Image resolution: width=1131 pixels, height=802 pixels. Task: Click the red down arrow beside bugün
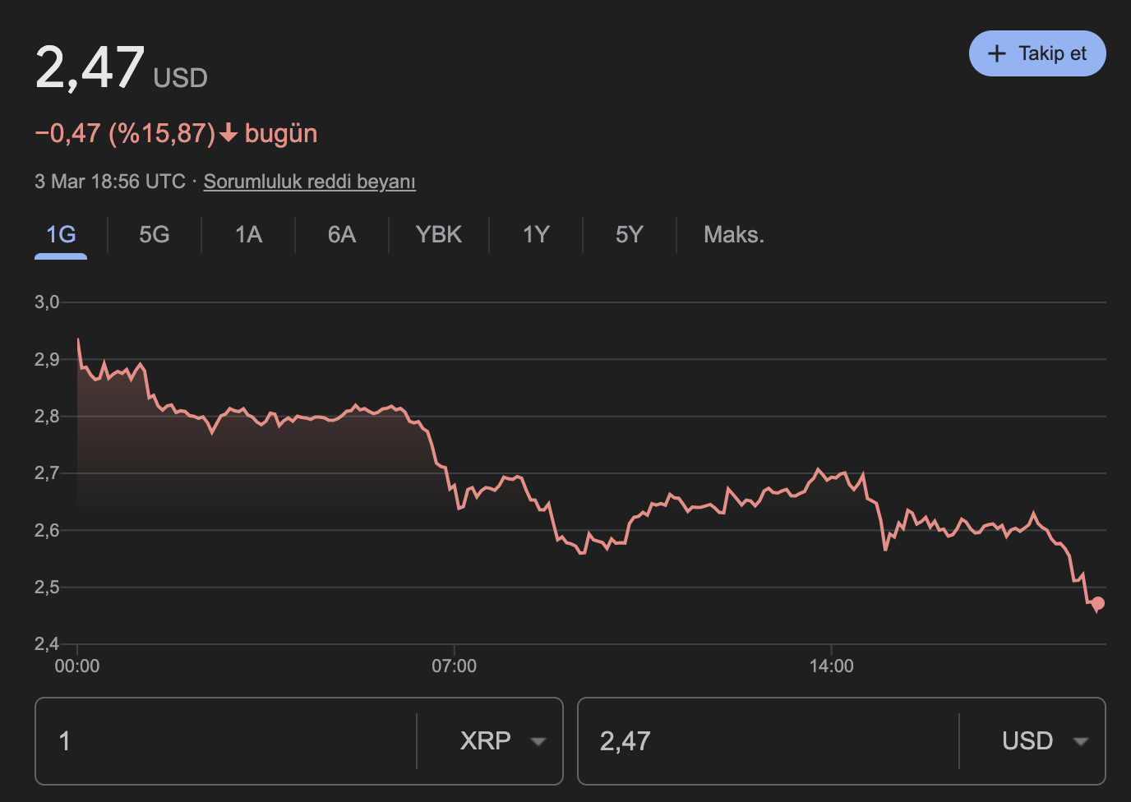pos(229,133)
